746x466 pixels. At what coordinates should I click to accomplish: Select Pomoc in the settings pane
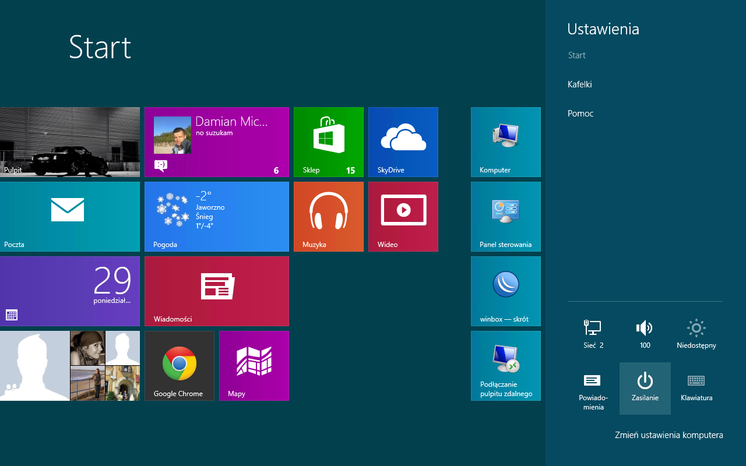[580, 114]
